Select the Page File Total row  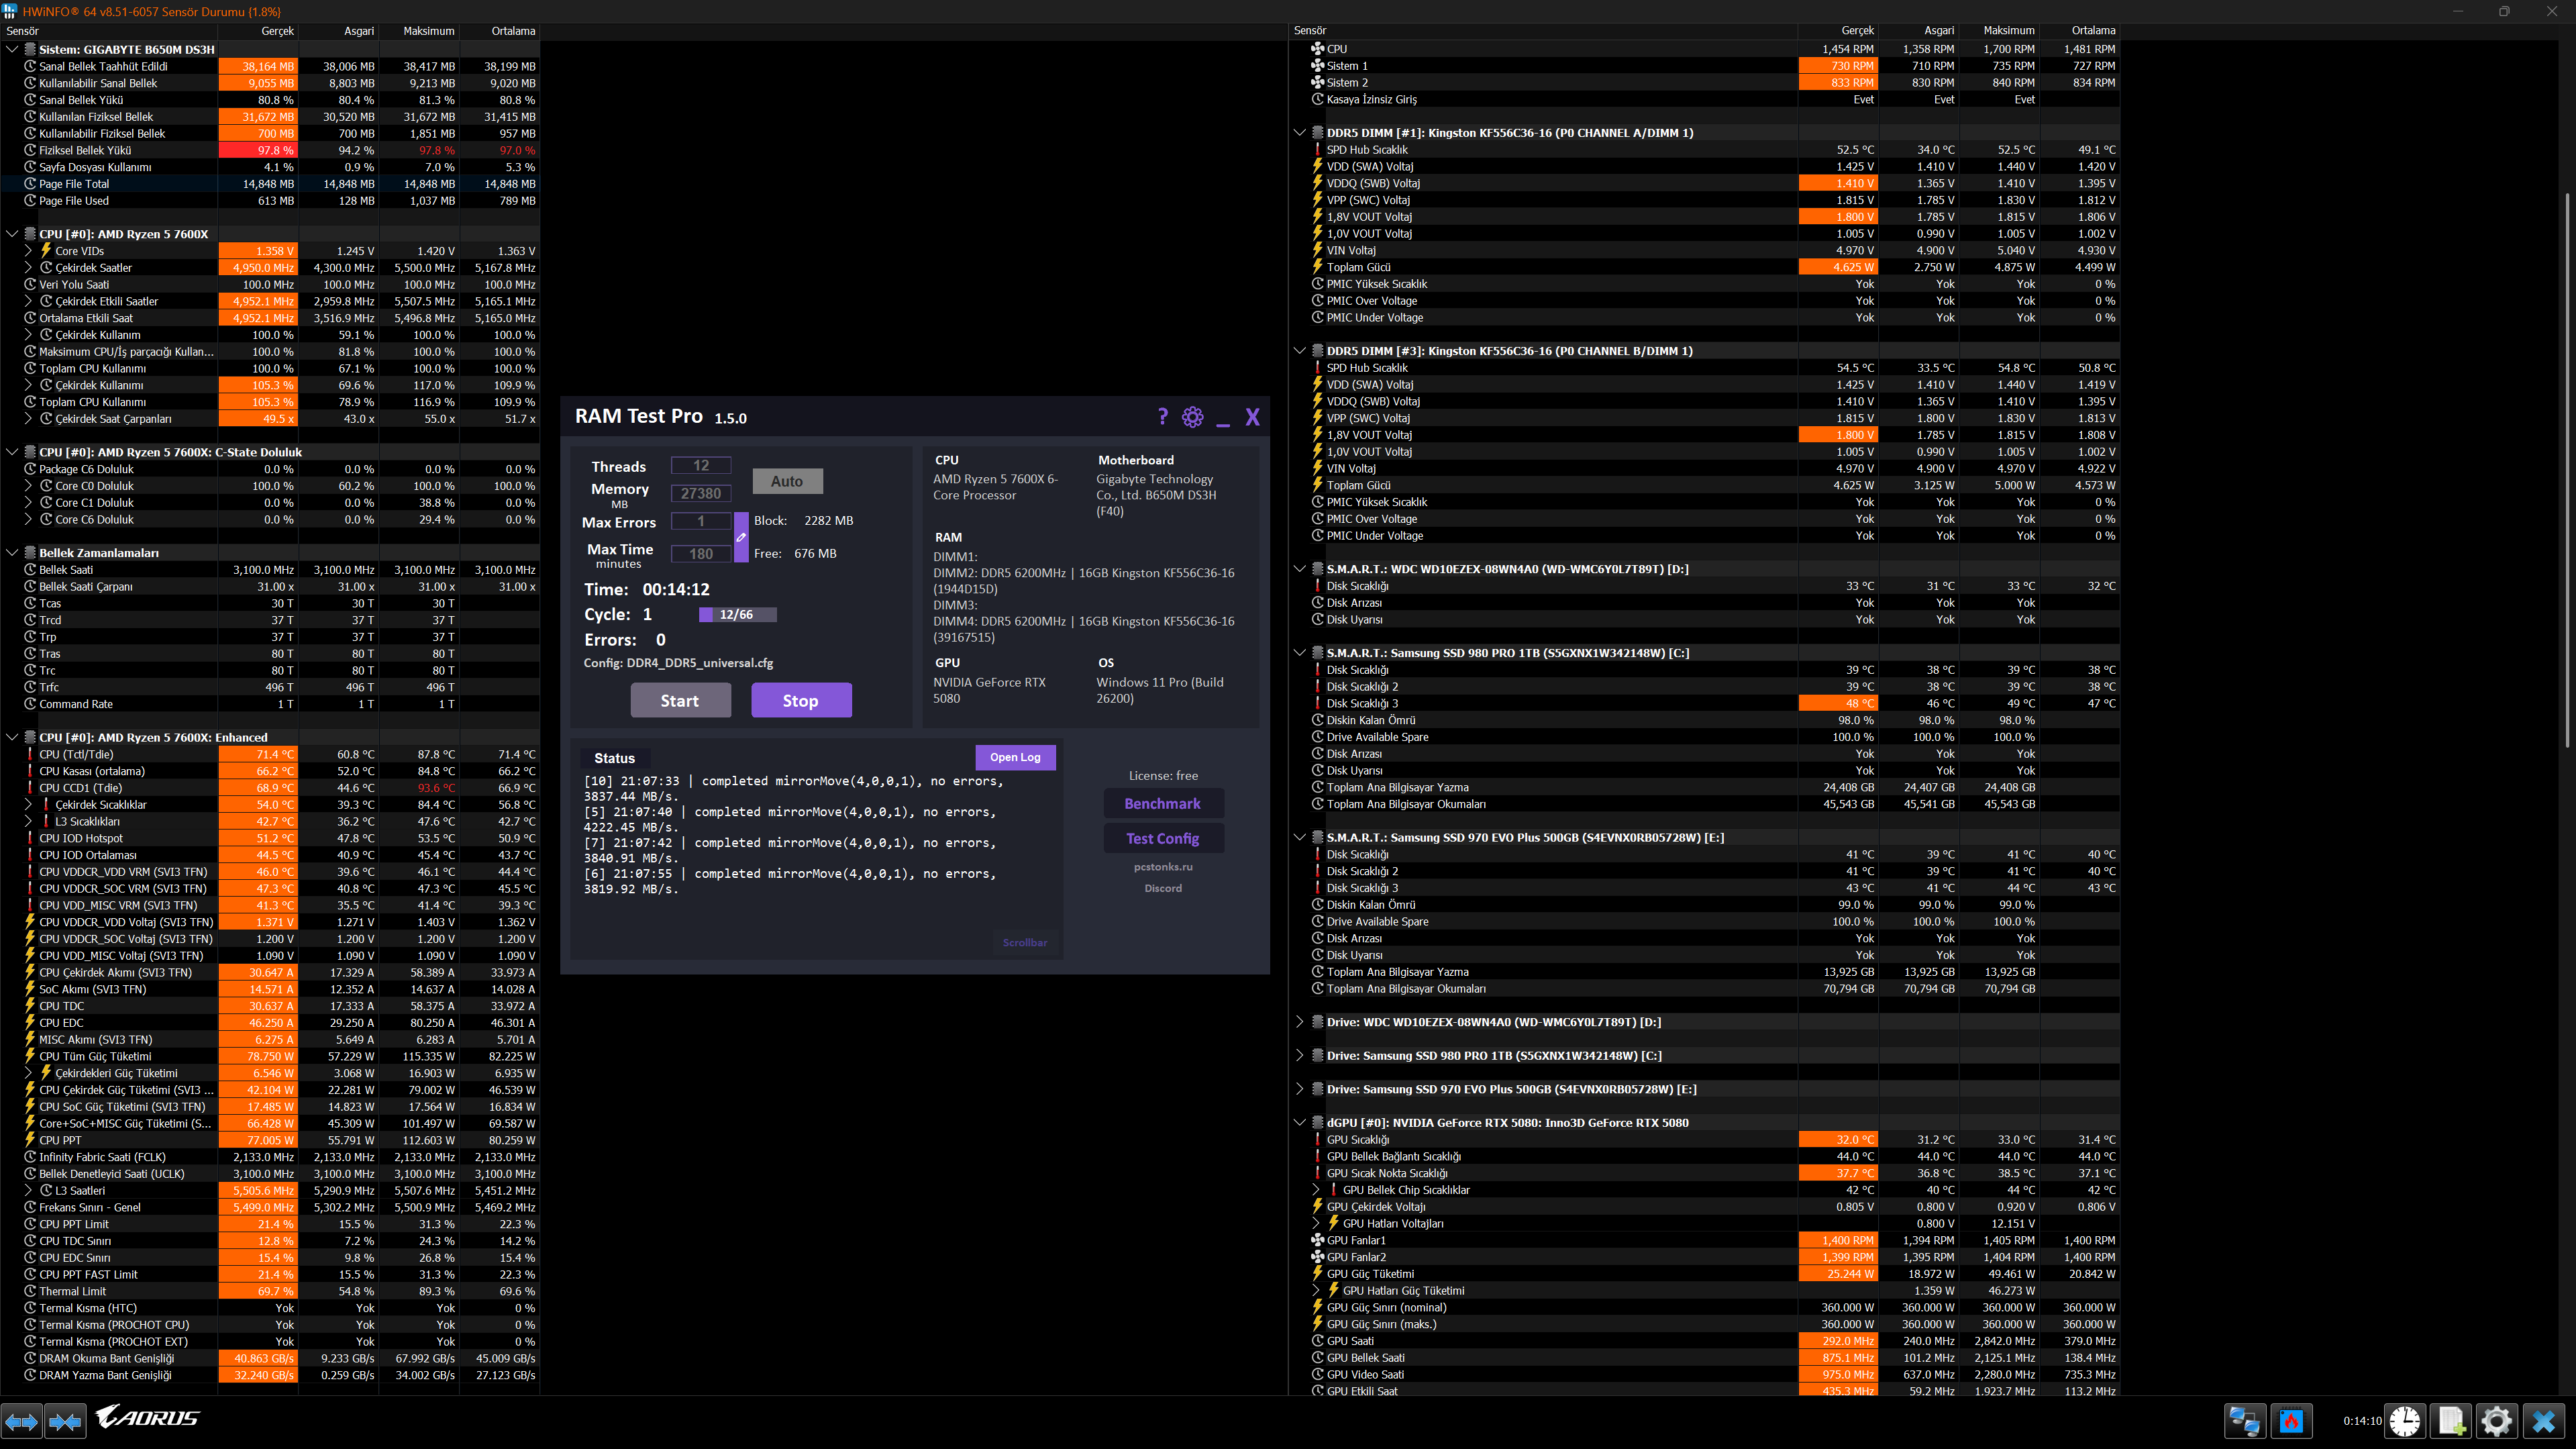tap(270, 184)
